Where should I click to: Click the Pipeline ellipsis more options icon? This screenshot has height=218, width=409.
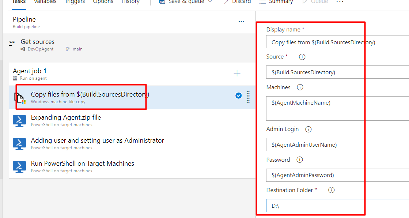click(x=241, y=22)
